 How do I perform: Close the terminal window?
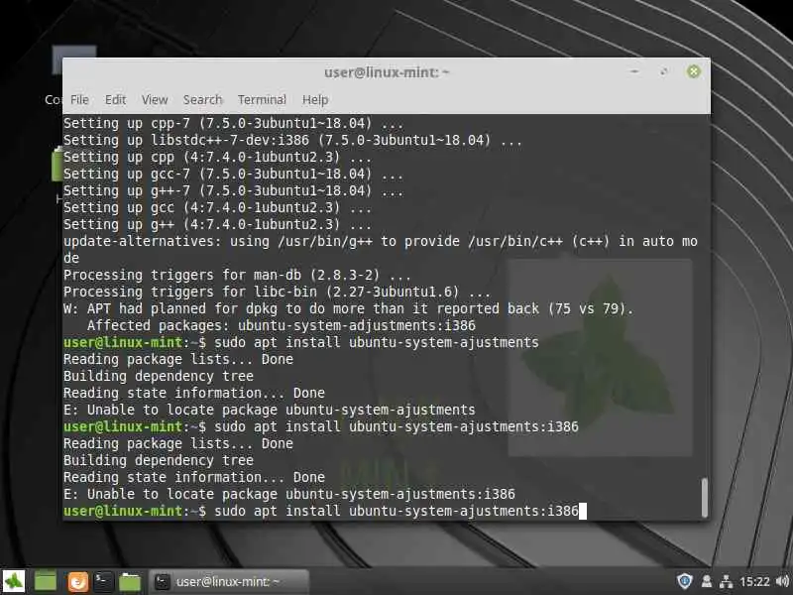[x=693, y=71]
